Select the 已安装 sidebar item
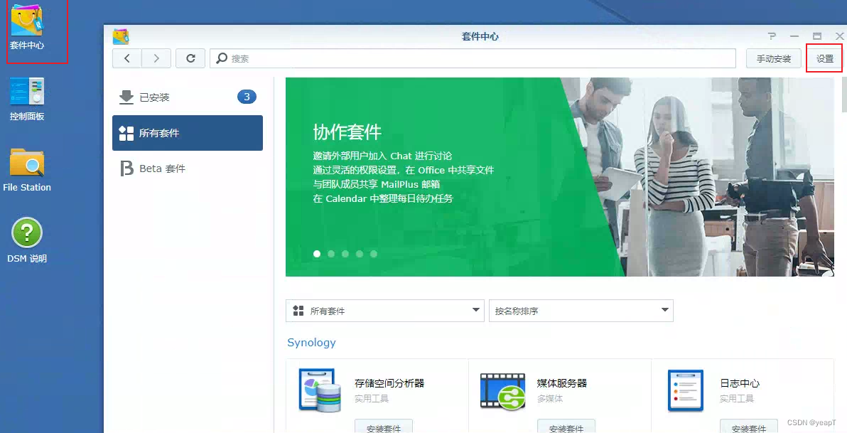Screen dimensions: 847x433 coord(188,97)
